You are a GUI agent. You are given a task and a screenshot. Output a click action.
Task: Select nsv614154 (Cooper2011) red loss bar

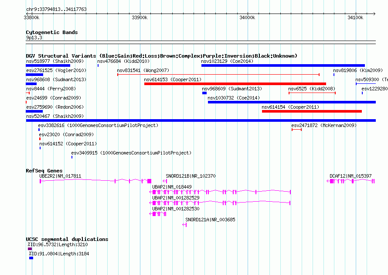(312, 111)
